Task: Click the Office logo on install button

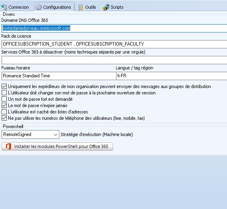Action: coord(8,146)
